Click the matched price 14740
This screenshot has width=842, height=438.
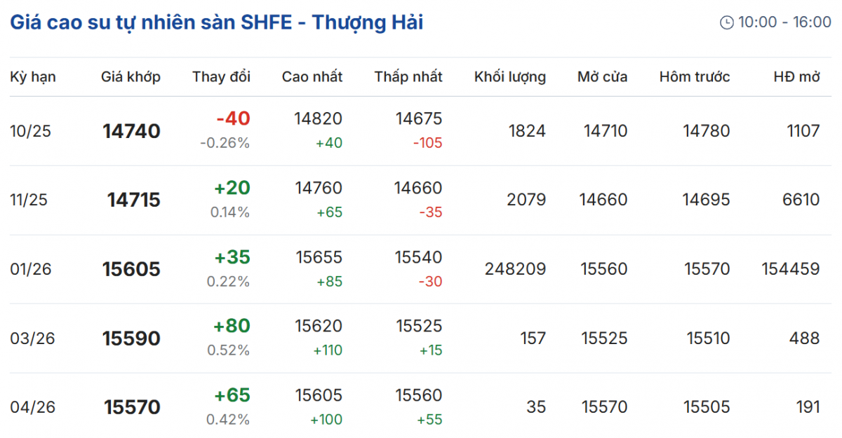pyautogui.click(x=131, y=131)
